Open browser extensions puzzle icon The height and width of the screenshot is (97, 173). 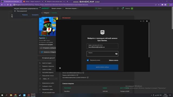(x=162, y=5)
